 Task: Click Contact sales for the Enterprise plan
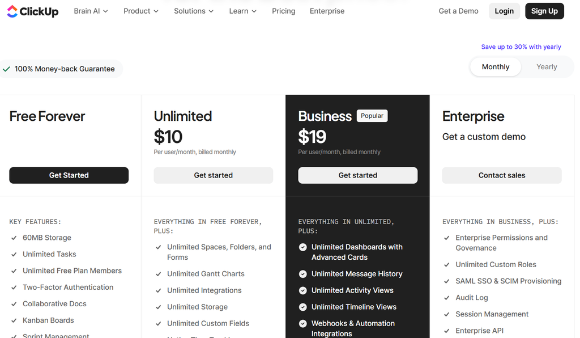[502, 175]
